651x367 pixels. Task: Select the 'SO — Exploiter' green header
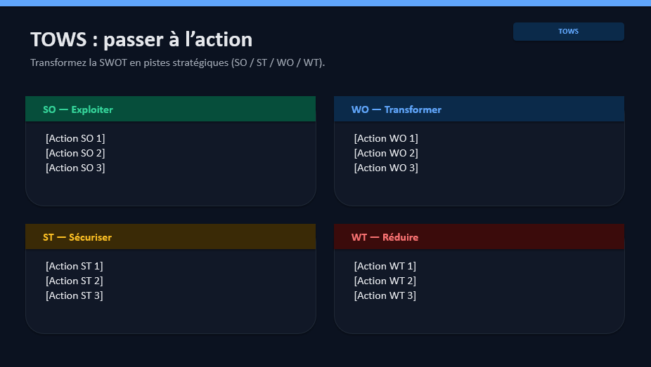click(78, 109)
